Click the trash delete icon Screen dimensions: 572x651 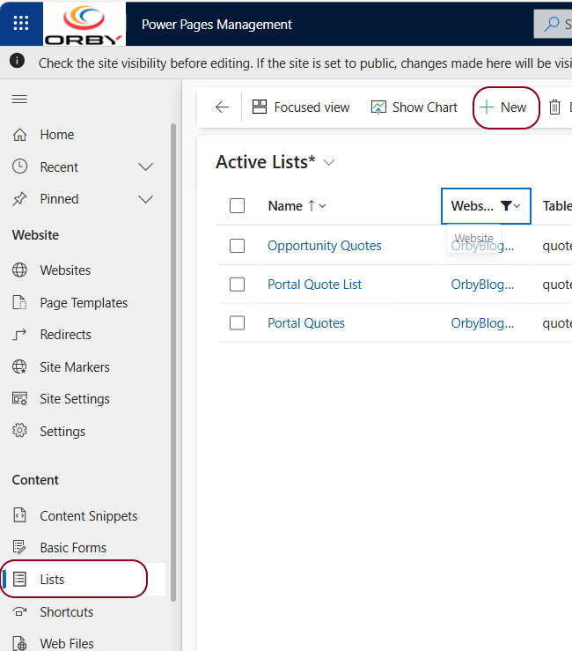coord(554,107)
